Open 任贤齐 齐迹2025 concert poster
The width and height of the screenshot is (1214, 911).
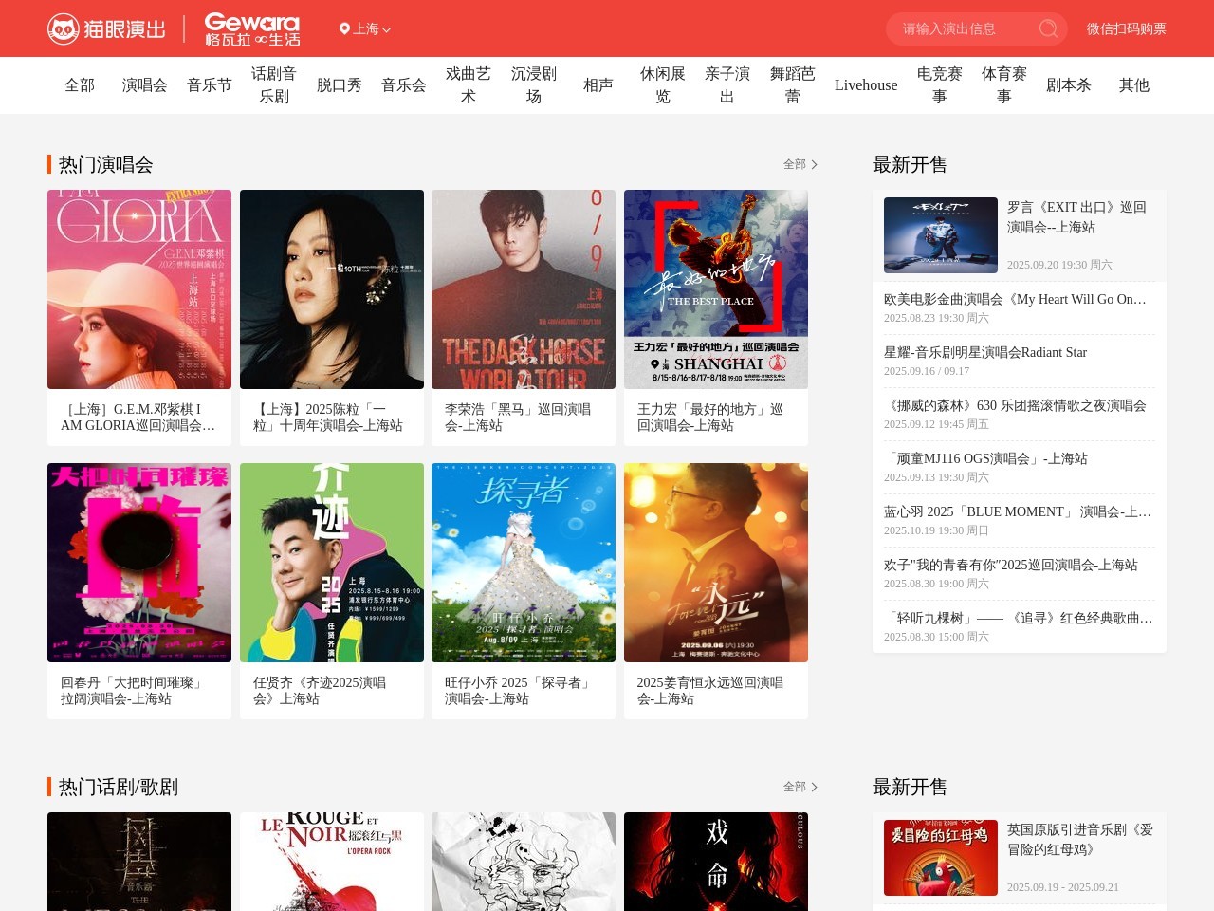pyautogui.click(x=331, y=563)
